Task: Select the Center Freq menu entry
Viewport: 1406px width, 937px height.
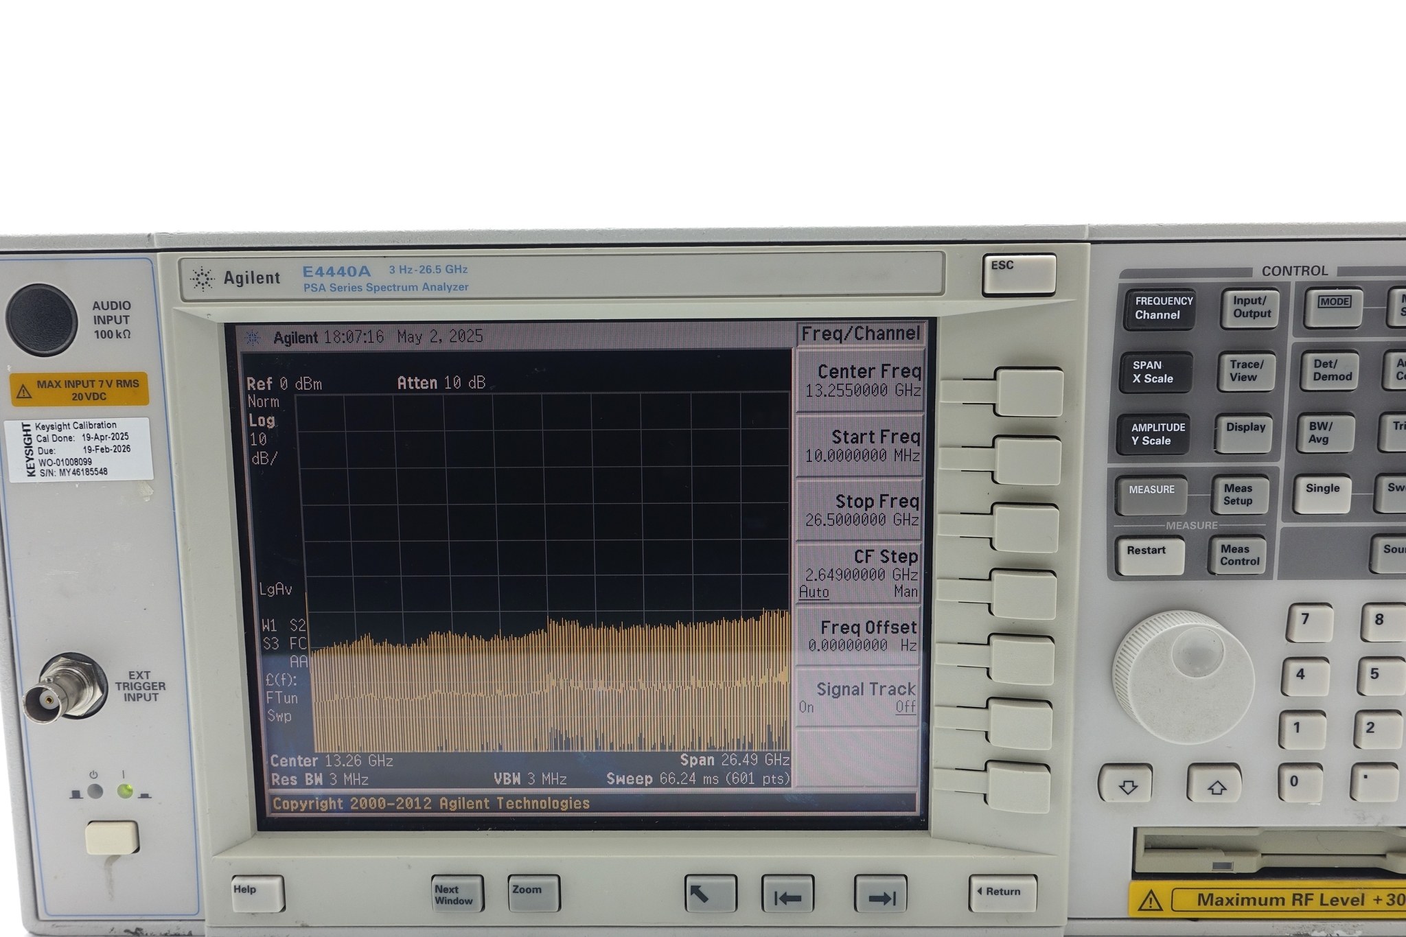Action: coord(860,380)
